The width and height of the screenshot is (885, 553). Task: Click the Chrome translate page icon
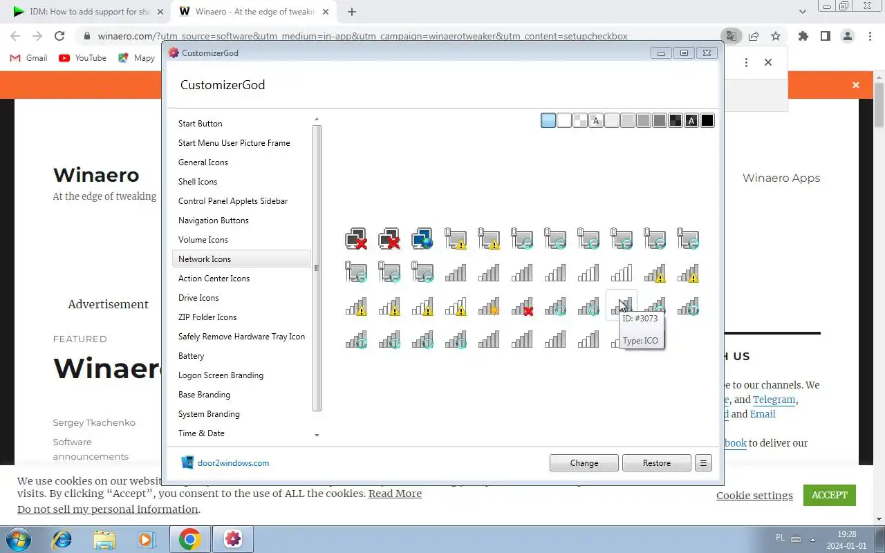731,36
